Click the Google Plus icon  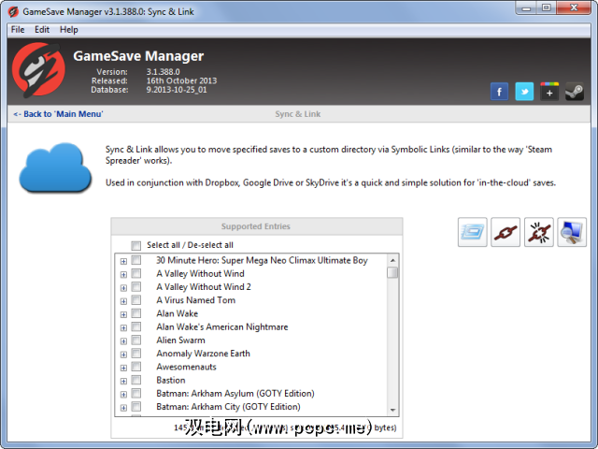tap(549, 92)
